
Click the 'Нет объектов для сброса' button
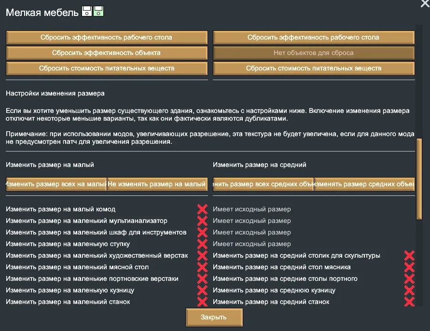(x=314, y=53)
